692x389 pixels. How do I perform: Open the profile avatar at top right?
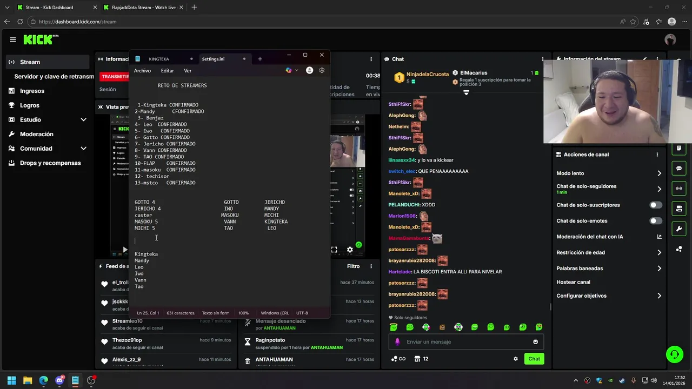(670, 39)
